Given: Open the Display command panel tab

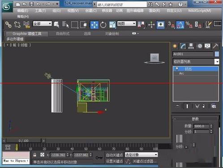Looking at the screenshot, I should click(x=207, y=46).
